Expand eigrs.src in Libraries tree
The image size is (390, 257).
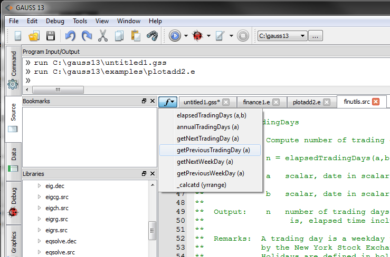click(x=39, y=230)
